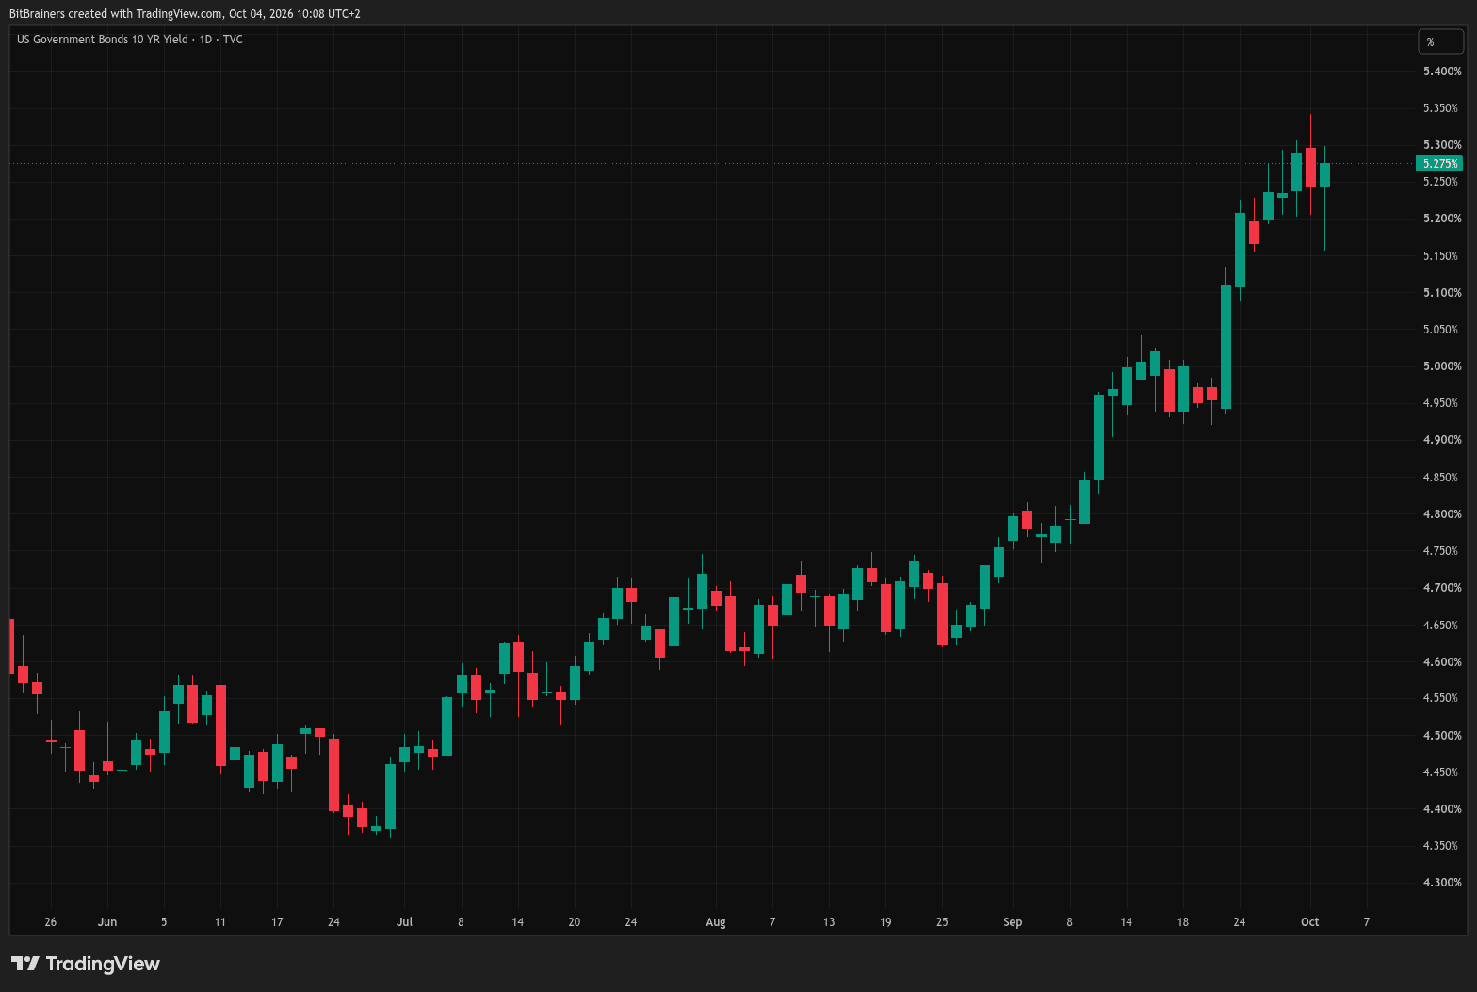
Task: Click the Aug label on time axis
Action: (x=716, y=922)
